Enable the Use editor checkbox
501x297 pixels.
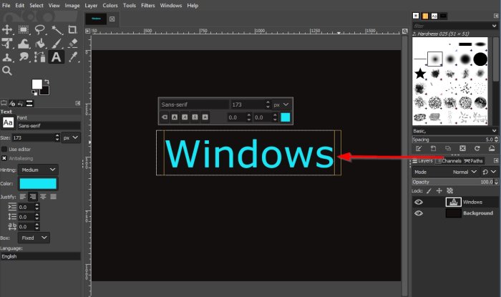(x=4, y=149)
